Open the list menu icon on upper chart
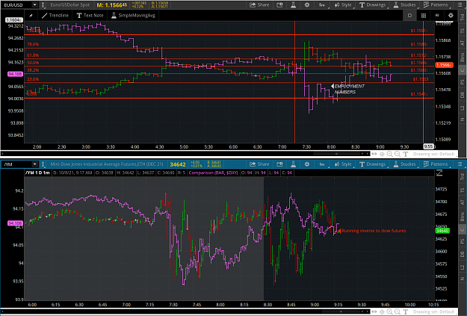This screenshot has height=316, width=467. click(x=460, y=4)
